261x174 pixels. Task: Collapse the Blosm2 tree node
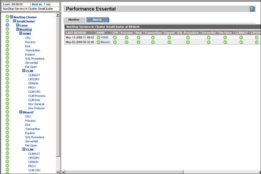(21, 112)
